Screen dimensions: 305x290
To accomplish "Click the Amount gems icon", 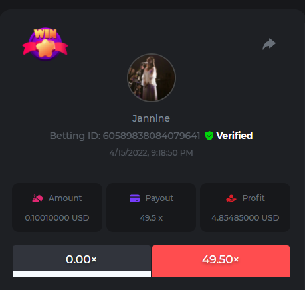I will tap(37, 198).
